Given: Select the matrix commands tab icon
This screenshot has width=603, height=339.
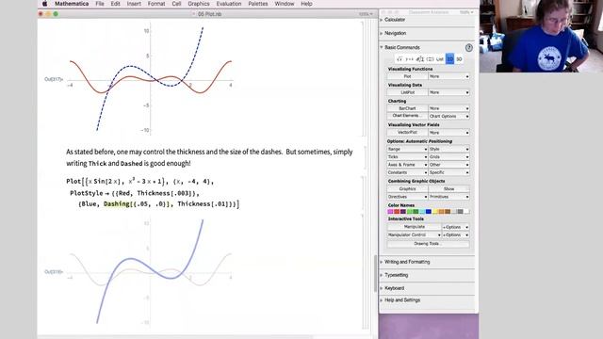Looking at the screenshot, I should click(x=430, y=58).
